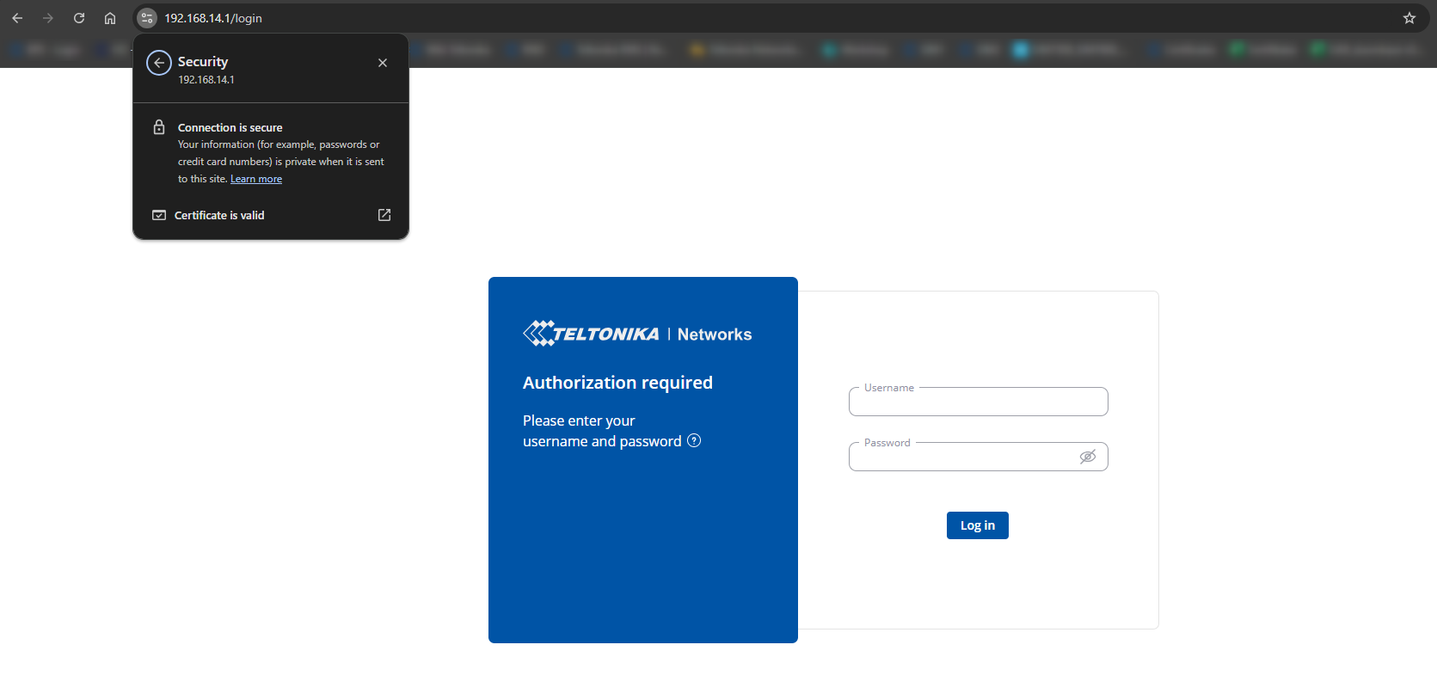The height and width of the screenshot is (700, 1437).
Task: Focus the Username input field
Action: [978, 402]
